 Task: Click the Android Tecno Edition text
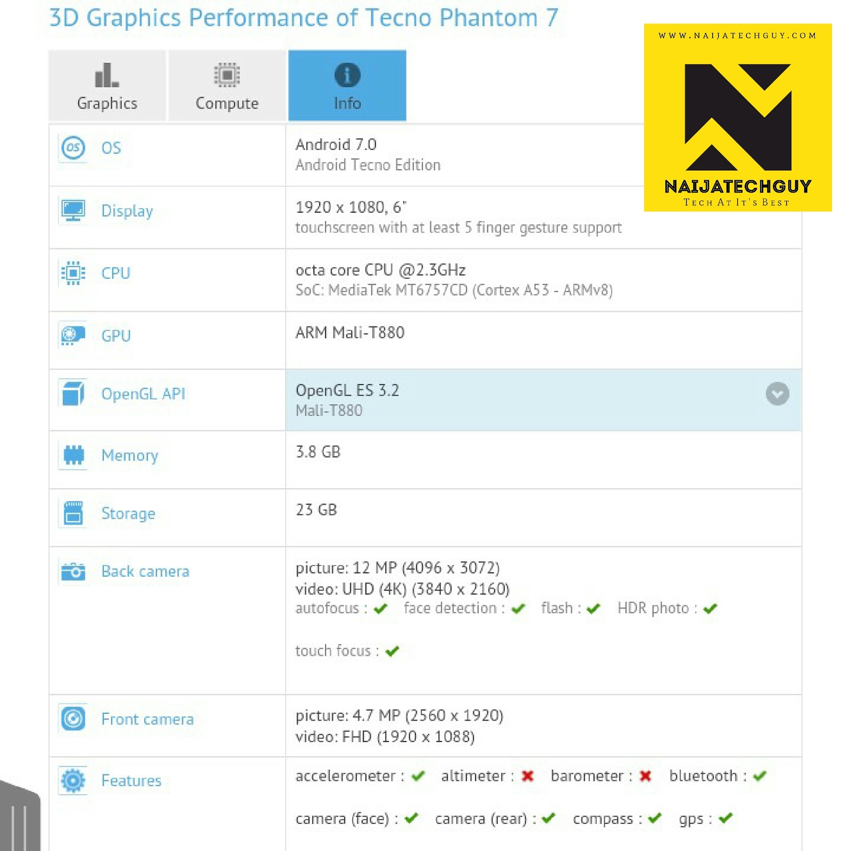(x=368, y=165)
